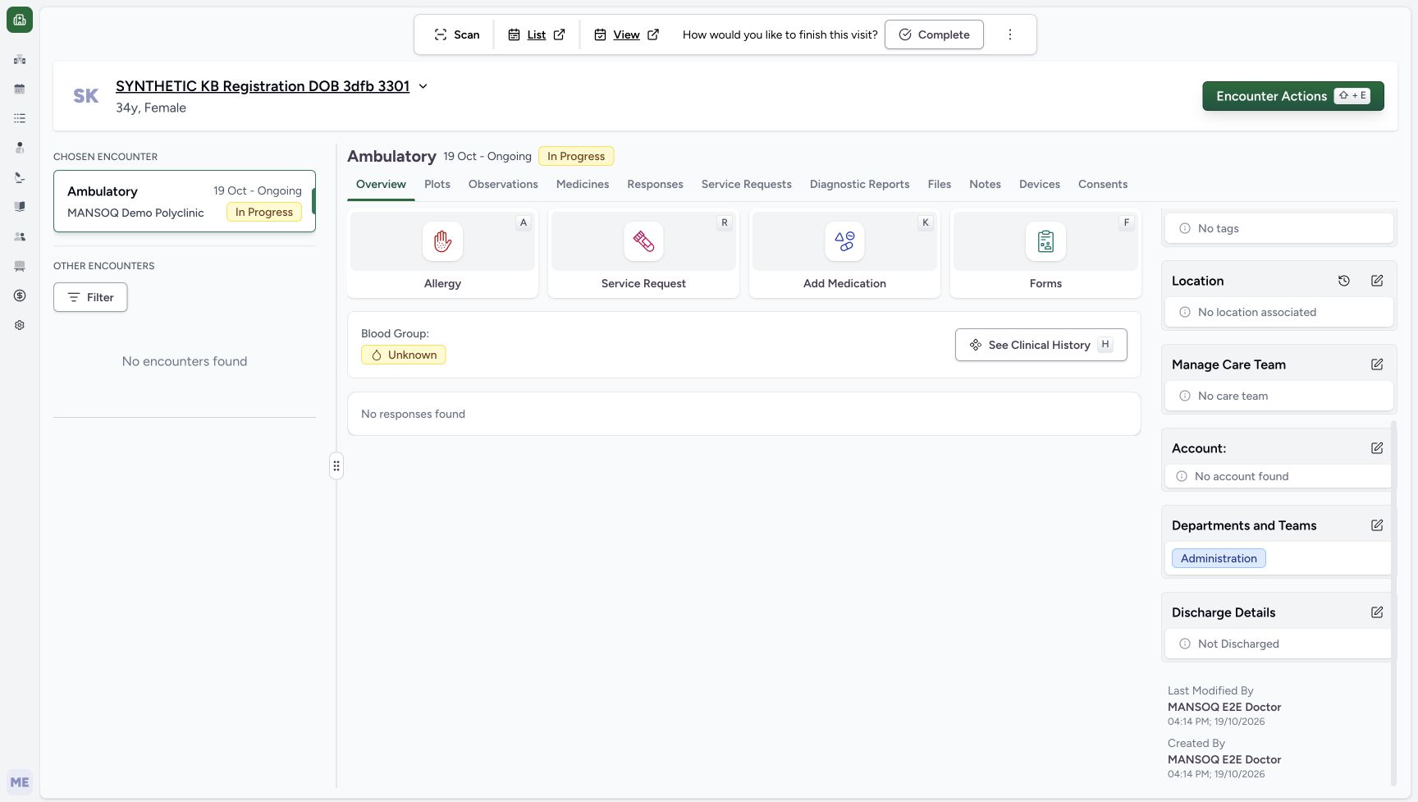Screen dimensions: 1418x802
Task: Open the List link in toolbar
Action: (537, 34)
